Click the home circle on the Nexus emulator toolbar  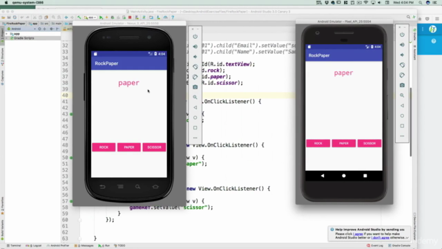pyautogui.click(x=195, y=118)
